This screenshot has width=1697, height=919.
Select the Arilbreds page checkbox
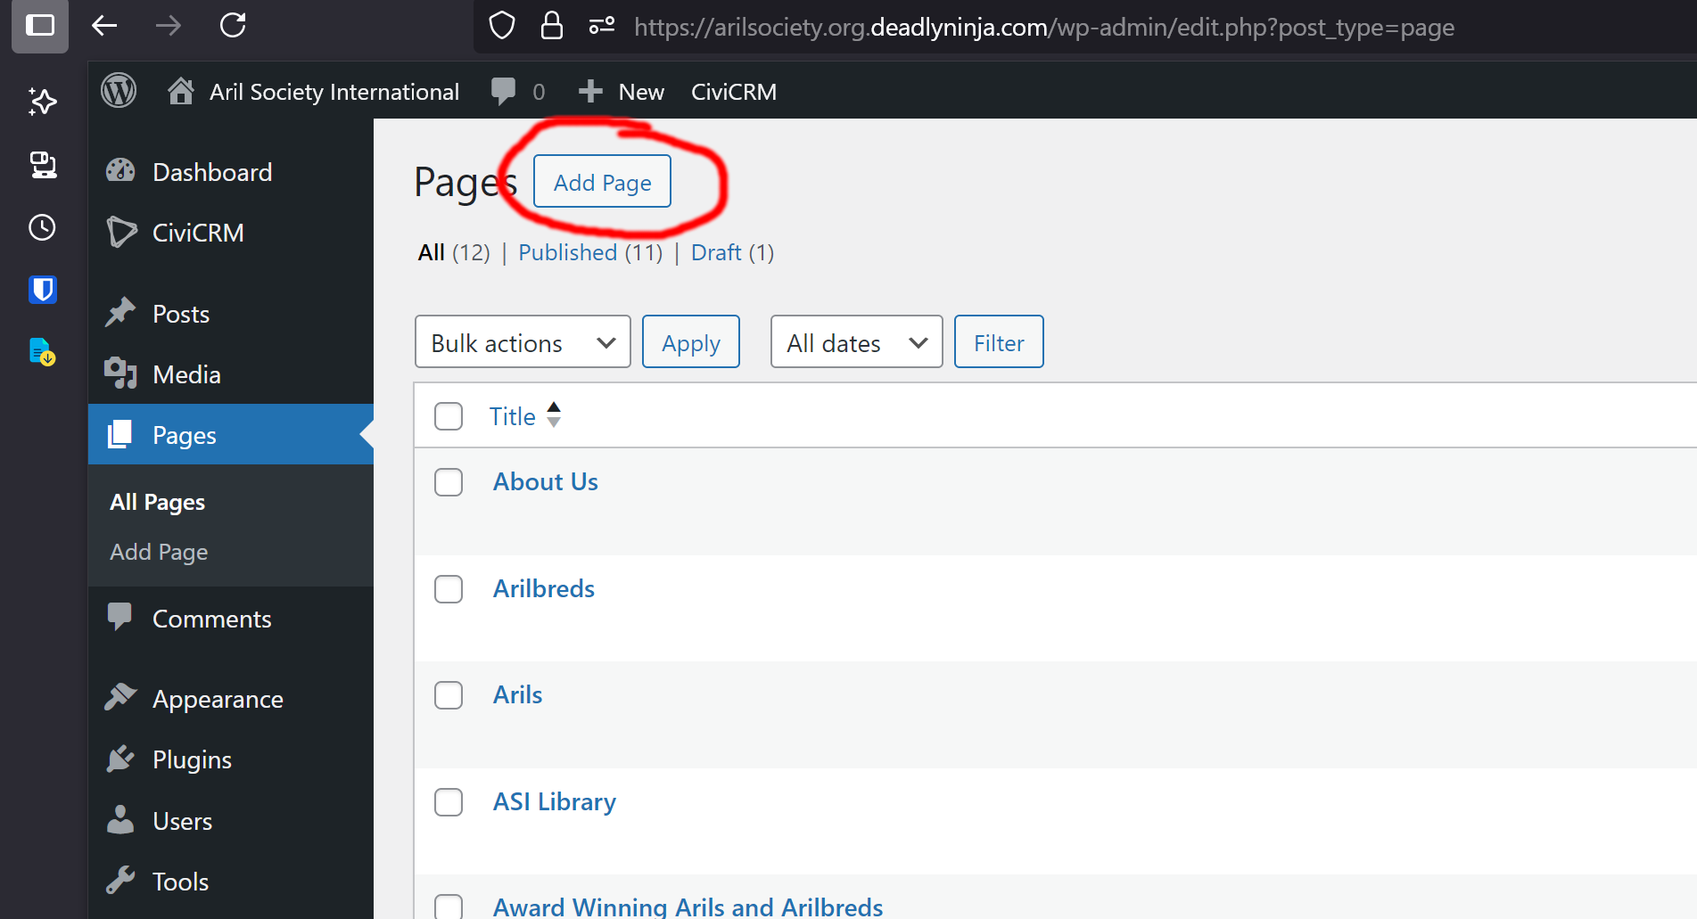[449, 588]
